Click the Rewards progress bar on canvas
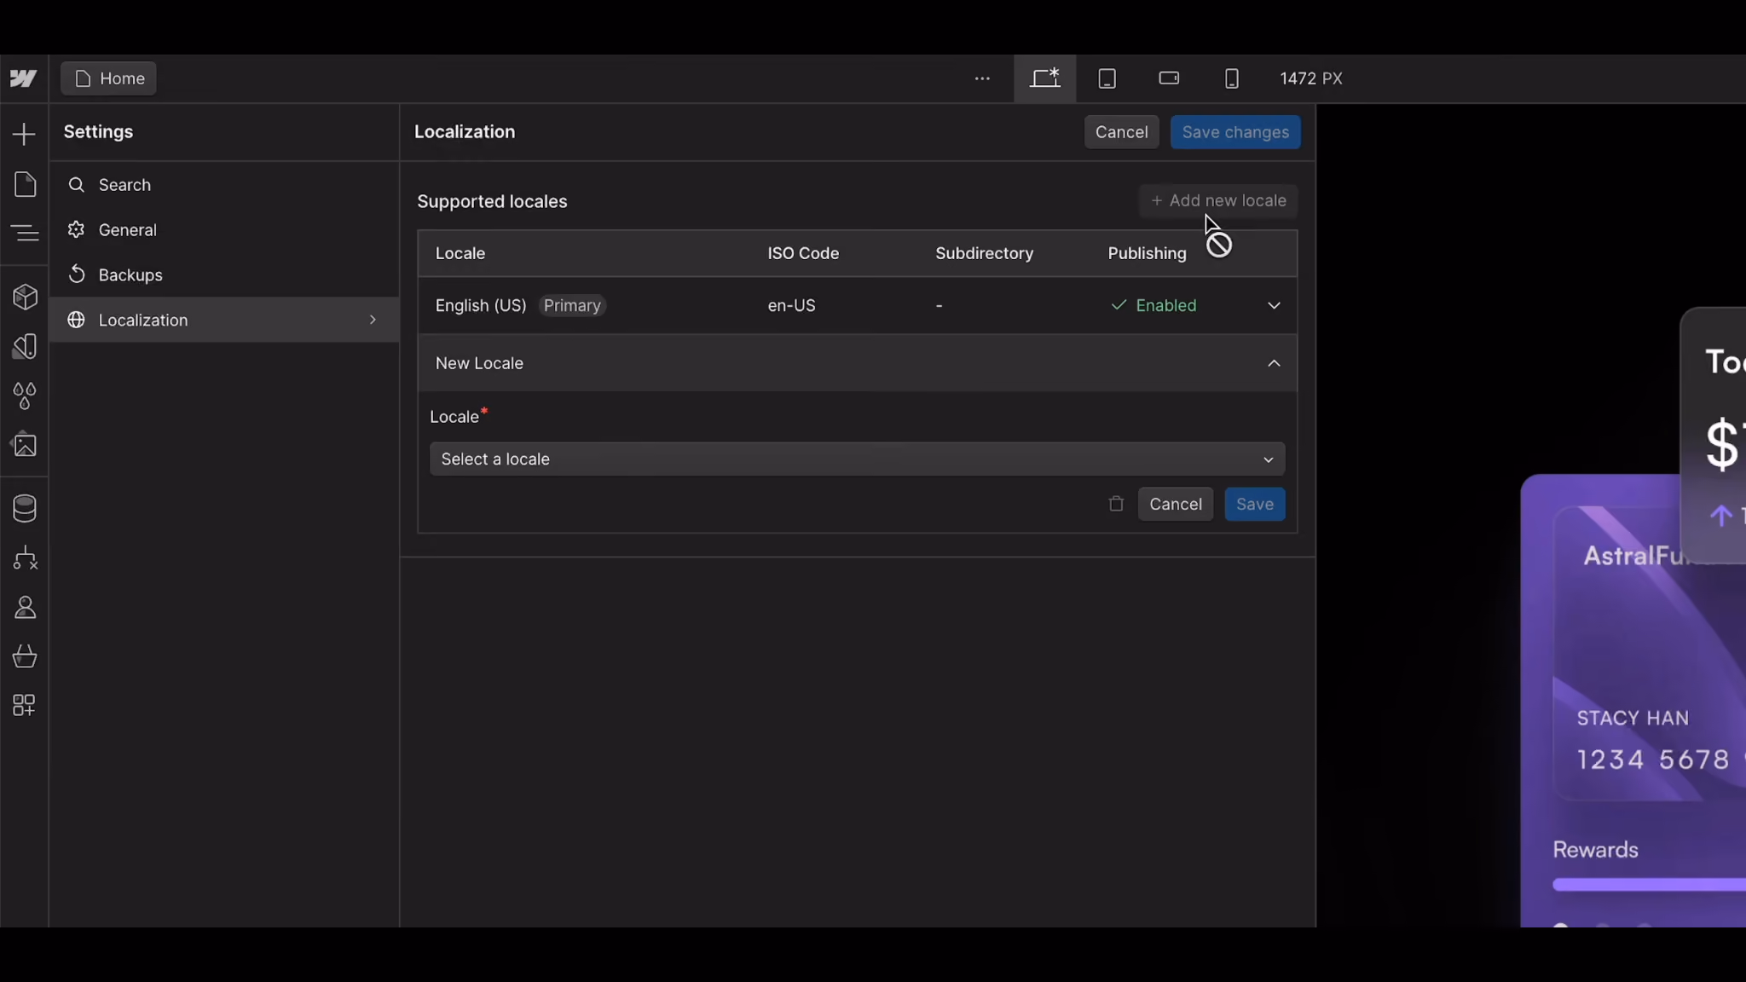The image size is (1746, 982). tap(1649, 885)
